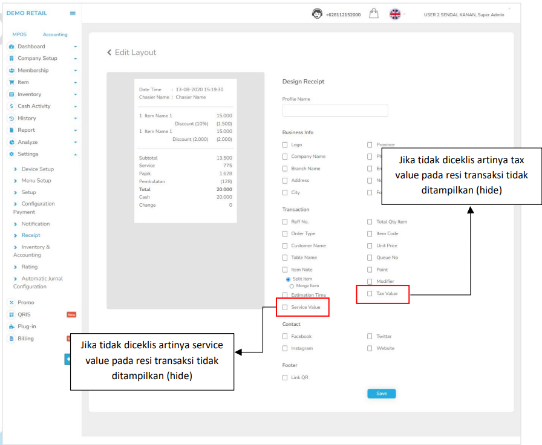Image resolution: width=542 pixels, height=445 pixels.
Task: Click the back arrow beside Edit Layout
Action: point(109,53)
